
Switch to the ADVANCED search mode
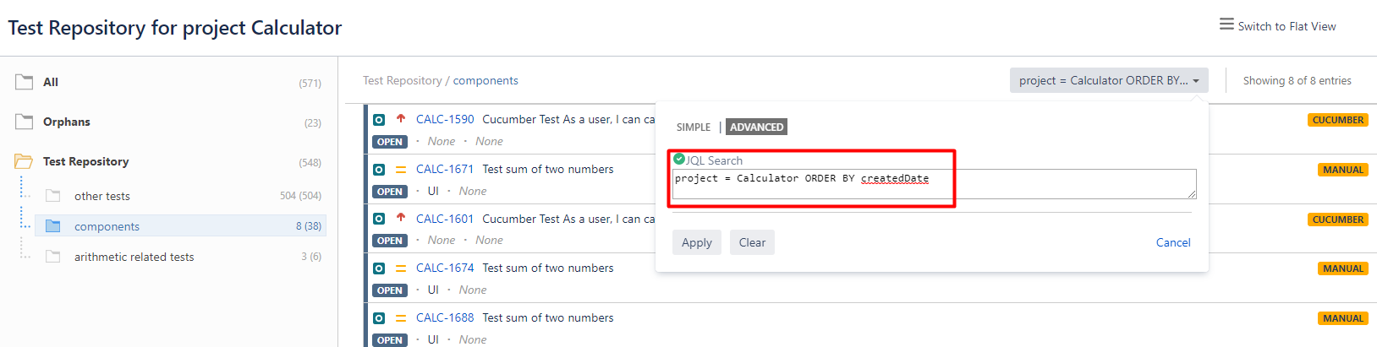[756, 127]
